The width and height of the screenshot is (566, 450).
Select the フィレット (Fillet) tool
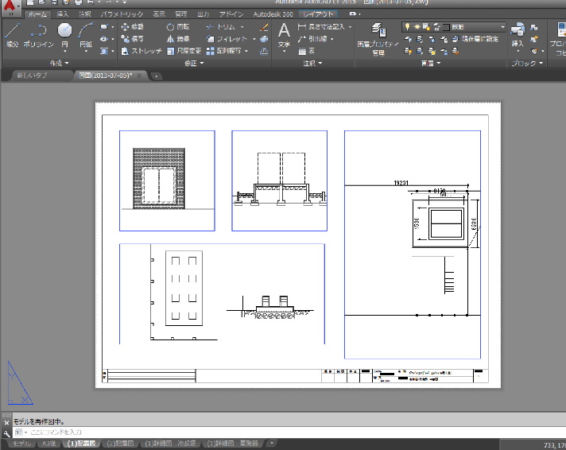[227, 39]
